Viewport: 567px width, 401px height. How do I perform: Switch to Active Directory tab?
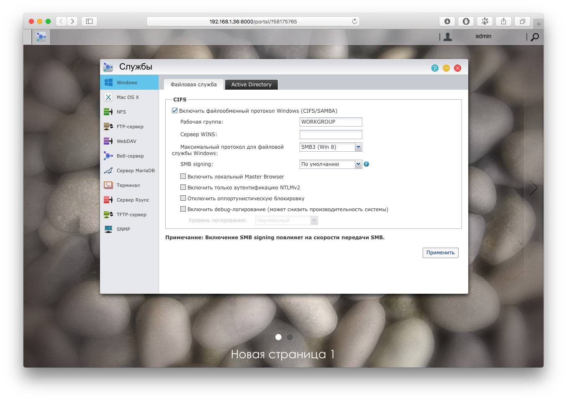pos(251,84)
